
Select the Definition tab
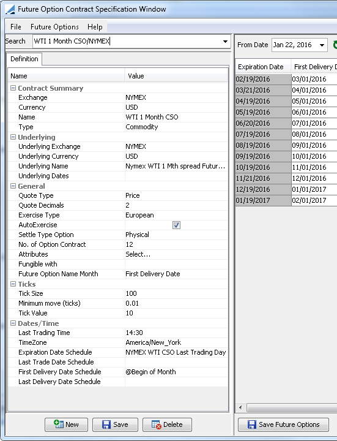(24, 59)
